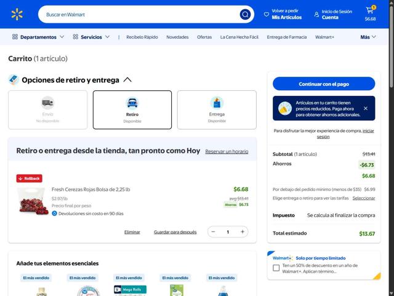Collapse Opciones de retiro y entrega

click(127, 80)
